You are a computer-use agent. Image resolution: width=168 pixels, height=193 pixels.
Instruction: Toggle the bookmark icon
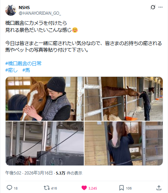[122, 188]
